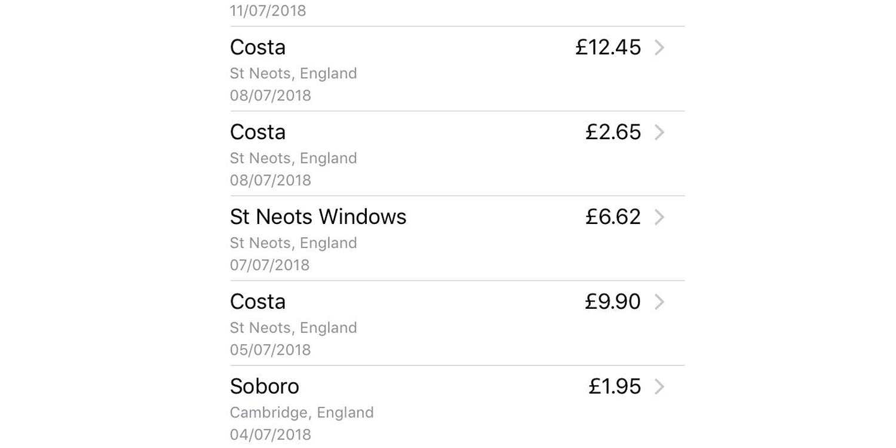Tap the arrow next to the £2.65 amount
This screenshot has height=448, width=896.
tap(659, 133)
